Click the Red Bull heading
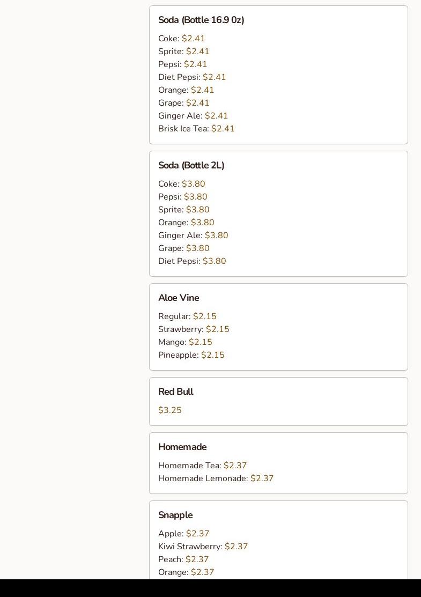This screenshot has width=421, height=597. pos(175,392)
